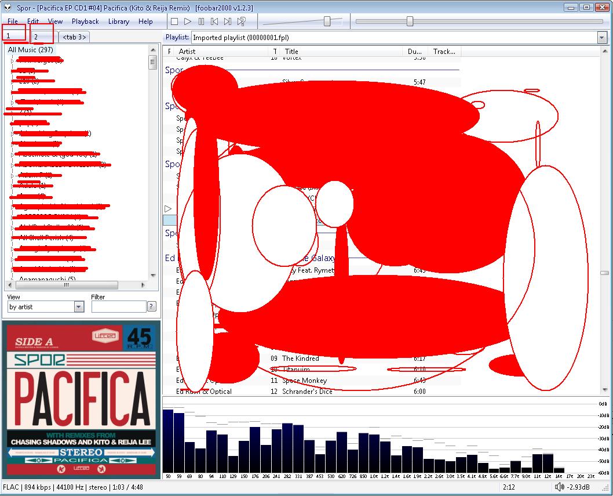Open the View 'by artist' dropdown
This screenshot has width=613, height=496.
click(x=79, y=307)
